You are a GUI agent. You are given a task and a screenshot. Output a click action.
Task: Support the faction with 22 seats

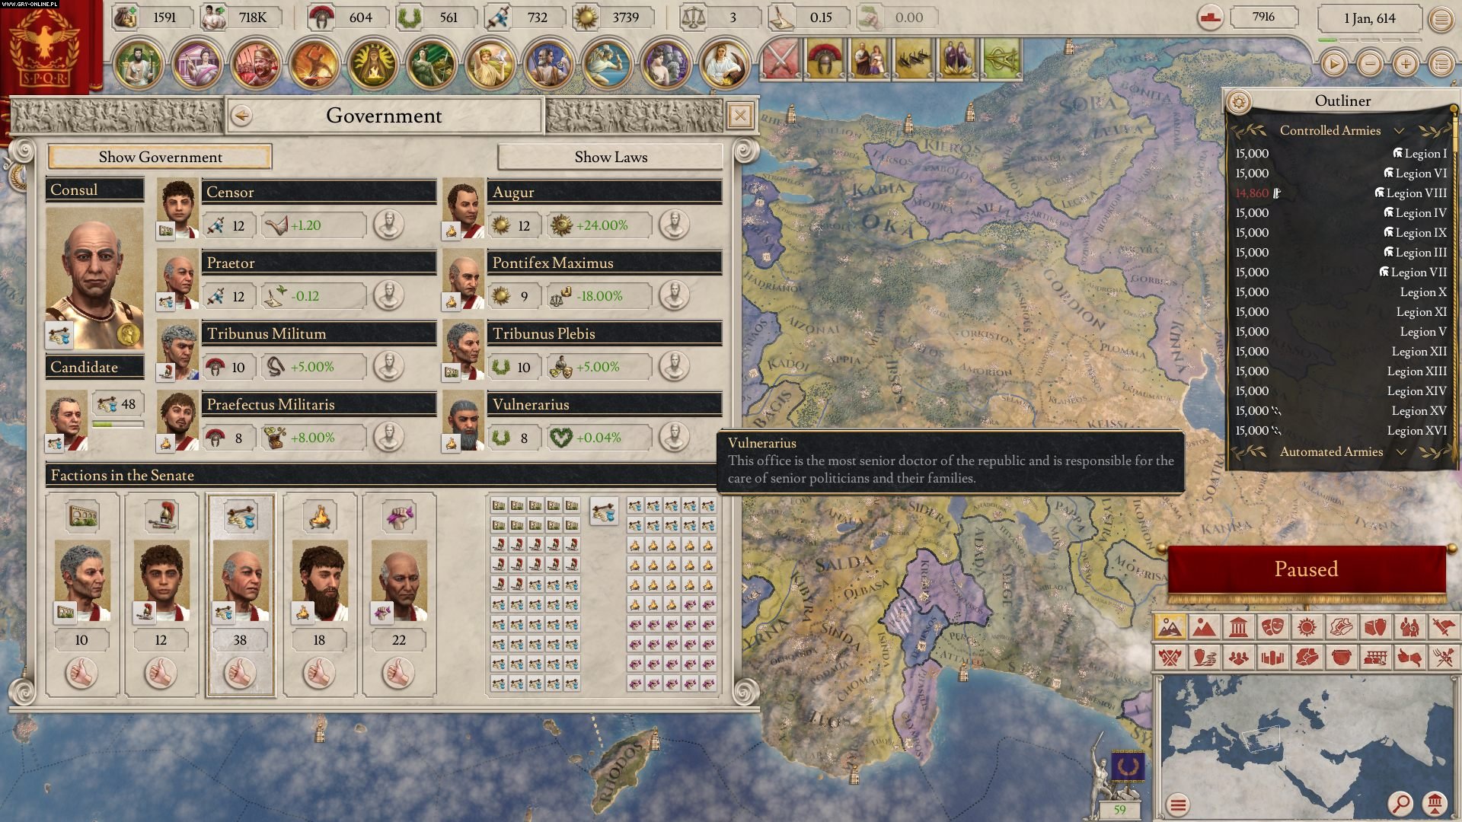pyautogui.click(x=398, y=674)
